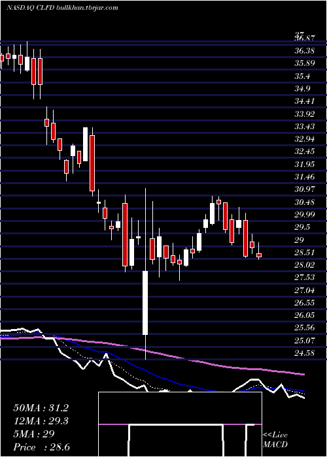
Task: Click the <<Live MACD label
Action: click(x=275, y=440)
